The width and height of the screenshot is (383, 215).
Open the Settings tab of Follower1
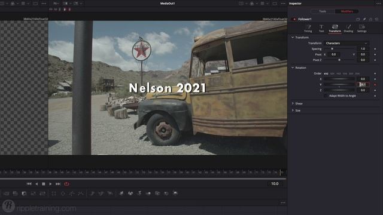click(x=361, y=29)
